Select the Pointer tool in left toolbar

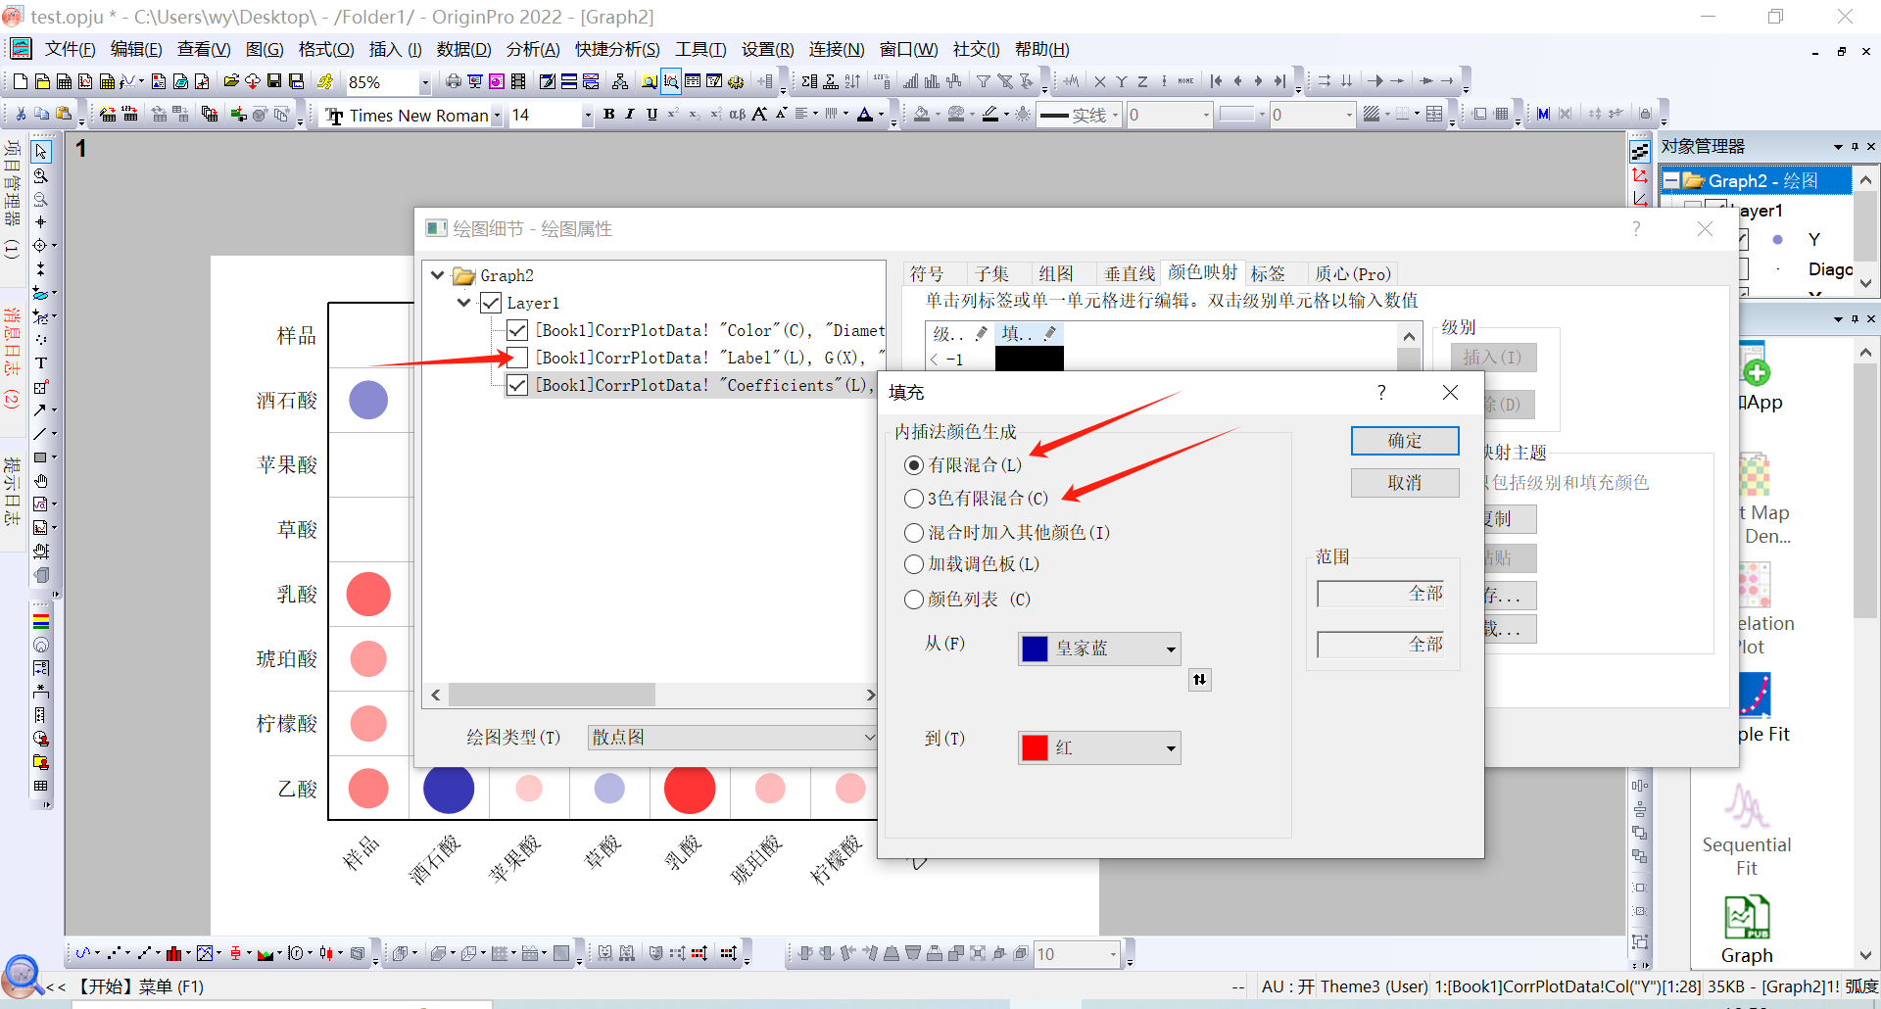[40, 152]
